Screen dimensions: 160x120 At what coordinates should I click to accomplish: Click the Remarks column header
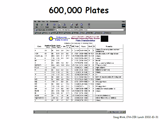pos(109,46)
